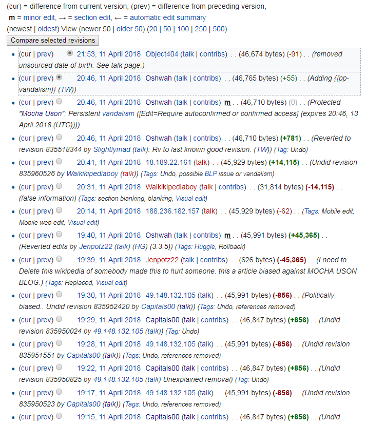
Task: Select radio for 19:17 revision by 49.148.132.105
Action: tap(59, 392)
